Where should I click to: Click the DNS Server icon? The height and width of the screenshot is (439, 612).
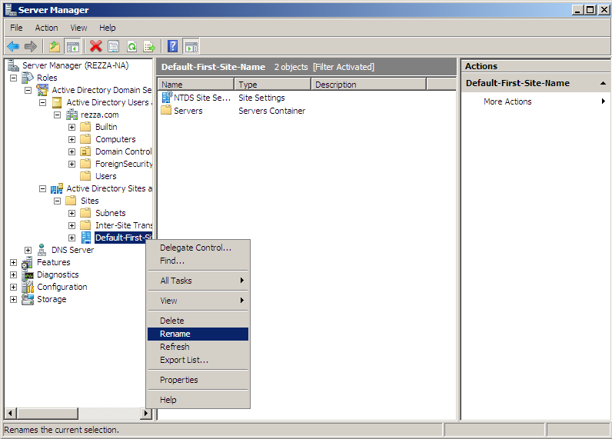click(42, 250)
